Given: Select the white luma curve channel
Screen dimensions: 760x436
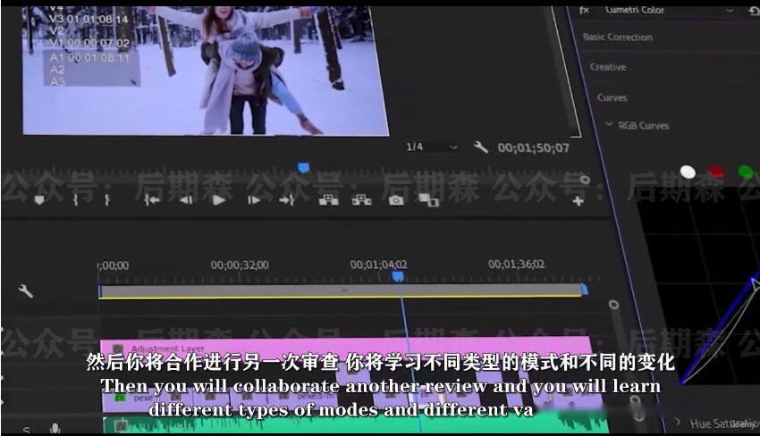Looking at the screenshot, I should tap(688, 172).
